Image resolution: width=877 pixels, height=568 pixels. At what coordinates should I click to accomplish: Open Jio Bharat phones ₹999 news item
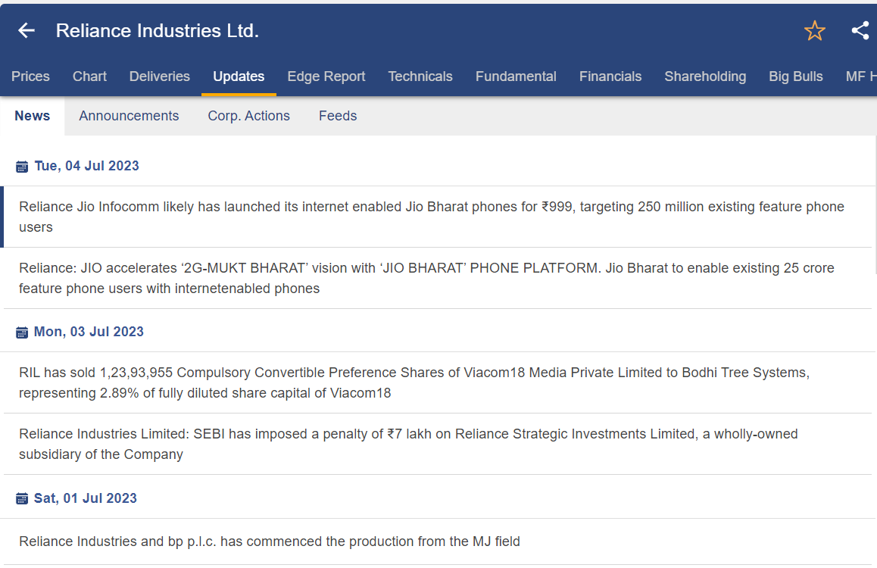432,217
